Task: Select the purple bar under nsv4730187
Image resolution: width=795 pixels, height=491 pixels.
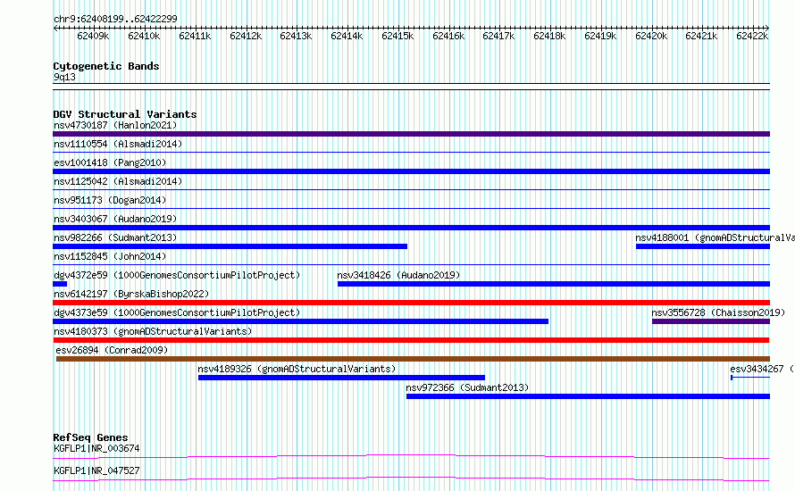Action: tap(411, 134)
